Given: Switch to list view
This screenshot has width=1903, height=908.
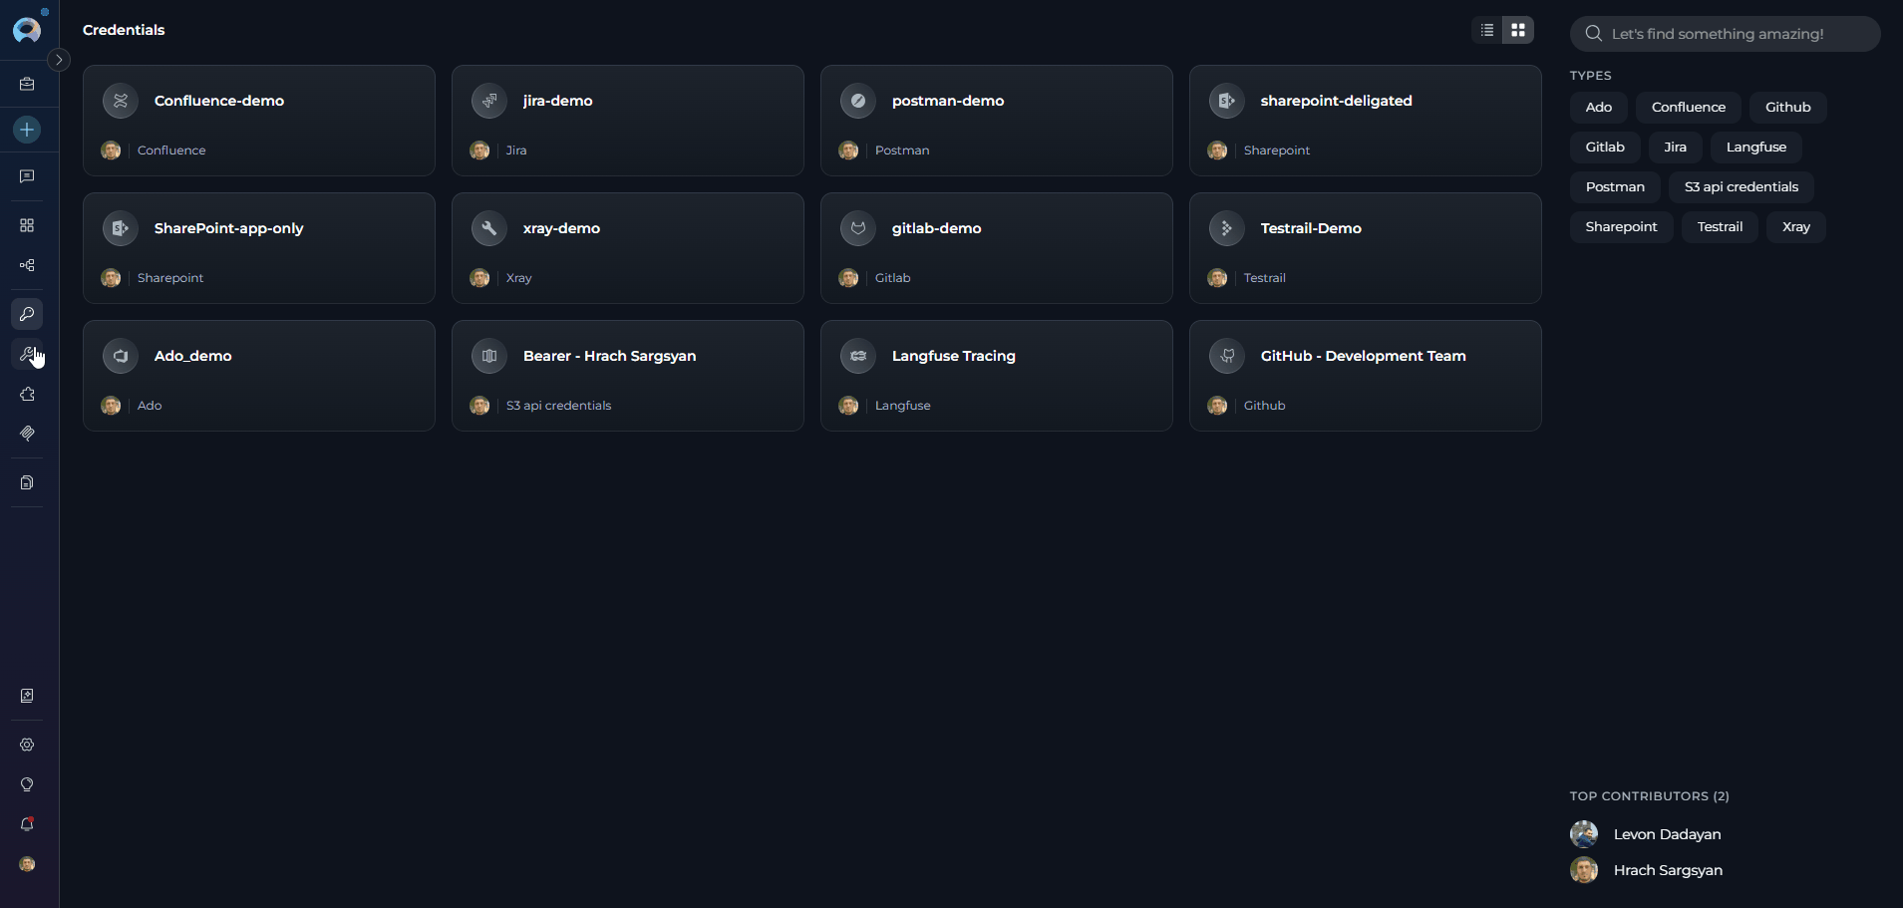Looking at the screenshot, I should (1487, 30).
